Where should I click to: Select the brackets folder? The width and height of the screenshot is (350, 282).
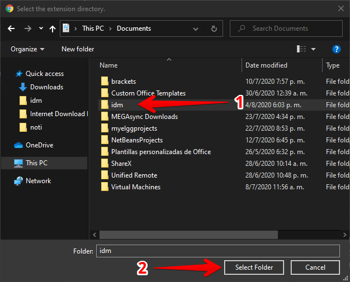tap(124, 82)
